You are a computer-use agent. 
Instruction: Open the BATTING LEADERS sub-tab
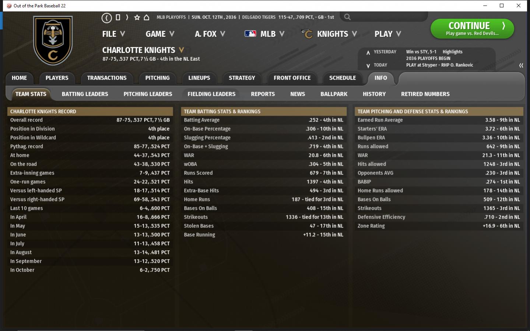tap(85, 94)
